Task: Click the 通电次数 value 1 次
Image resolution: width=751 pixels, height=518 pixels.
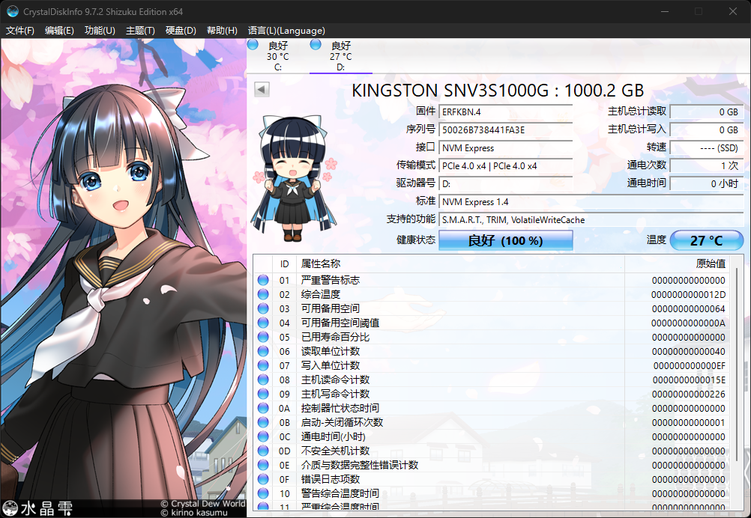Action: [707, 166]
